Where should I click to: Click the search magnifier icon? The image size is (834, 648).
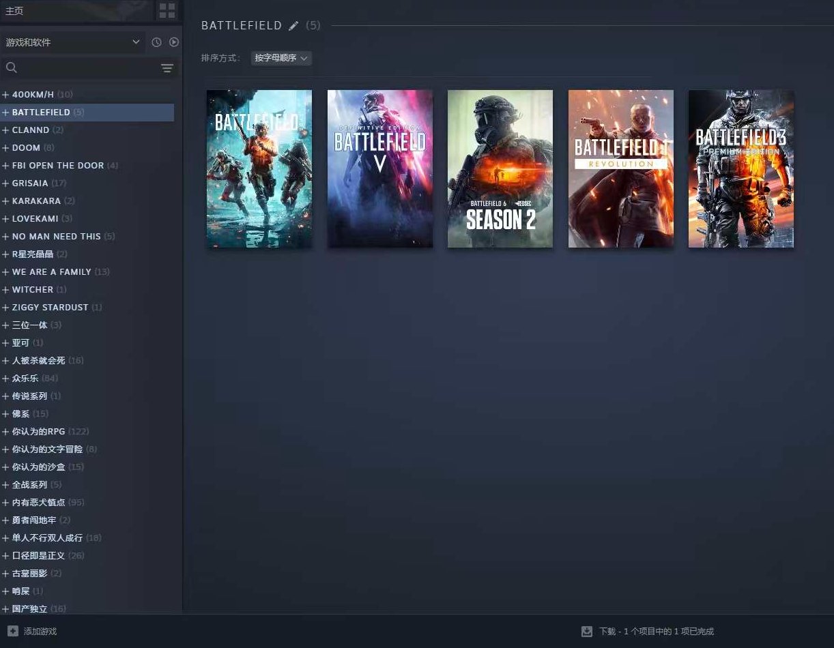point(11,68)
